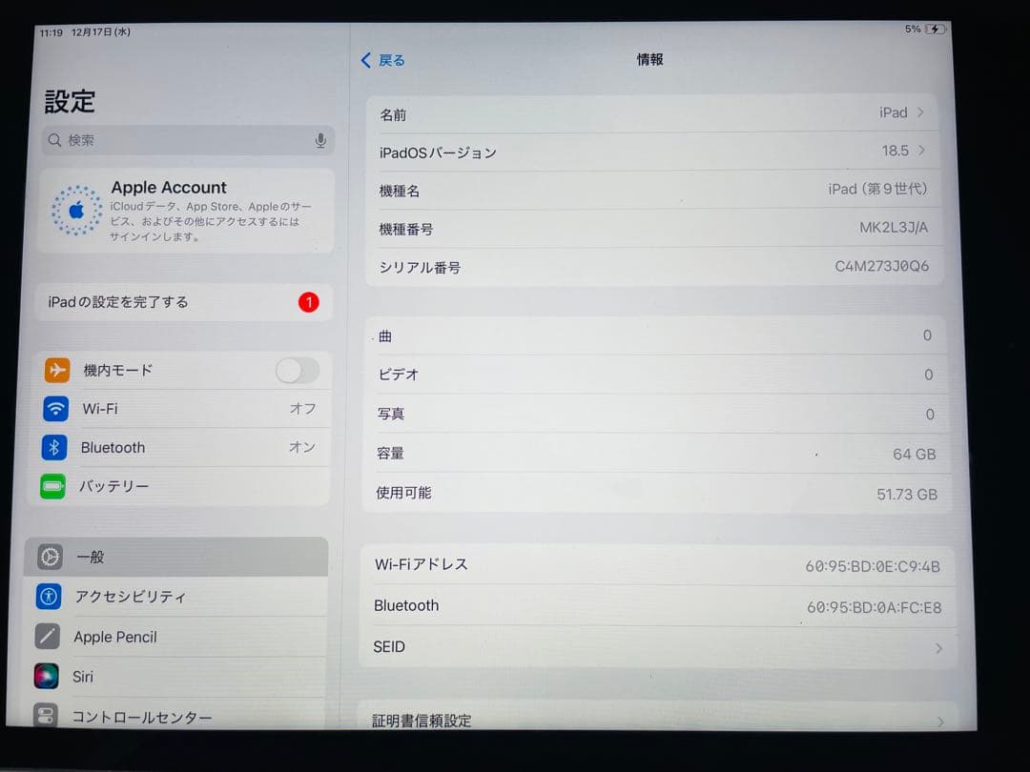This screenshot has width=1030, height=772.
Task: Expand 証明書信頼設定 with its chevron
Action: point(938,721)
